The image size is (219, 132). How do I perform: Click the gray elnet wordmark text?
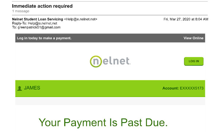click(117, 61)
